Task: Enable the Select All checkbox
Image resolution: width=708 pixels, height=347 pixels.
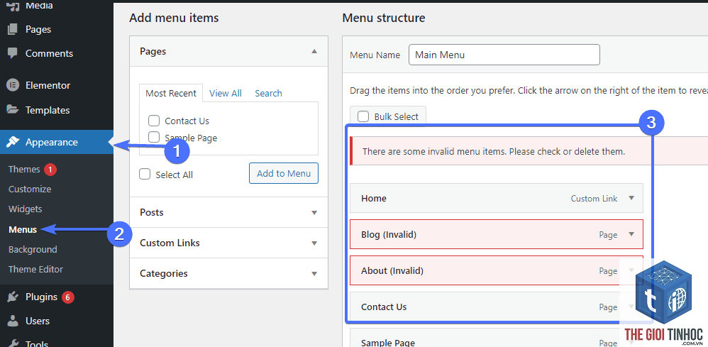Action: click(145, 175)
